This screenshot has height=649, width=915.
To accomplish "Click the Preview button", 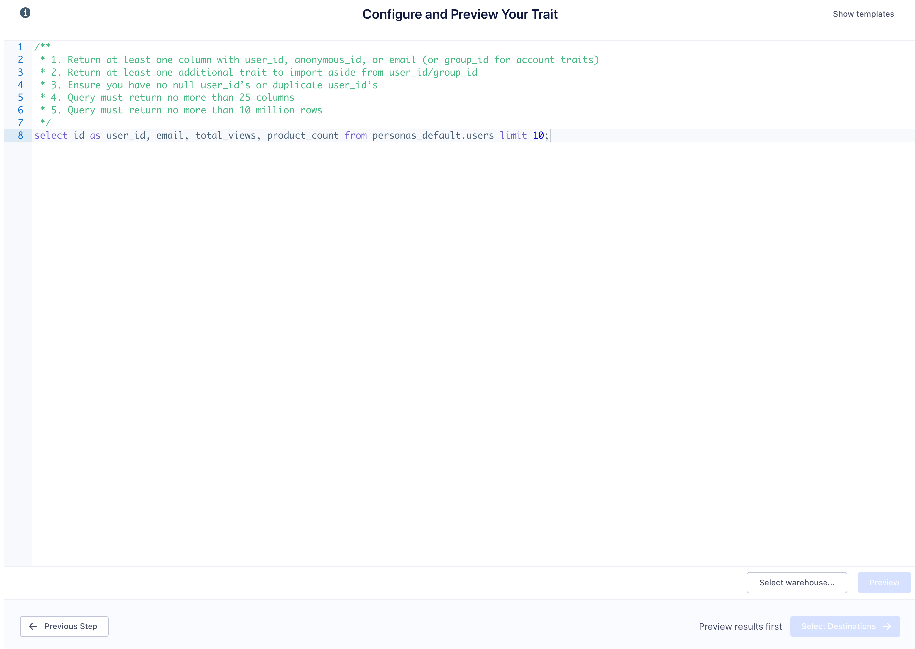I will [884, 582].
